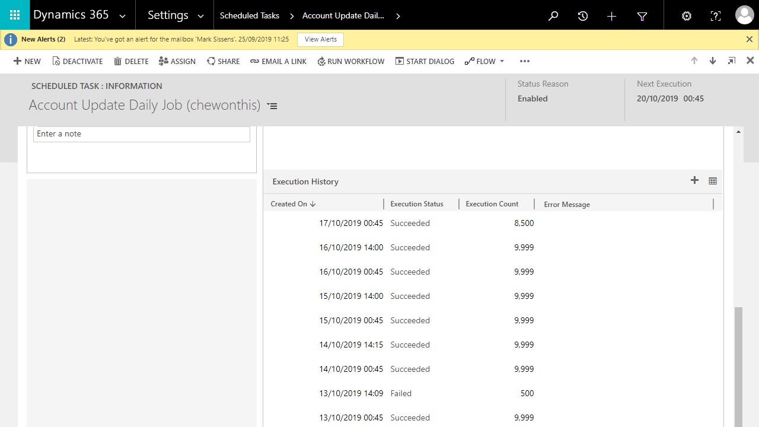
Task: Click NEW in the command bar
Action: coord(27,61)
